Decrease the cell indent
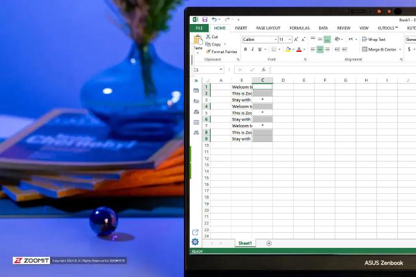The height and width of the screenshot is (277, 416). pos(337,49)
